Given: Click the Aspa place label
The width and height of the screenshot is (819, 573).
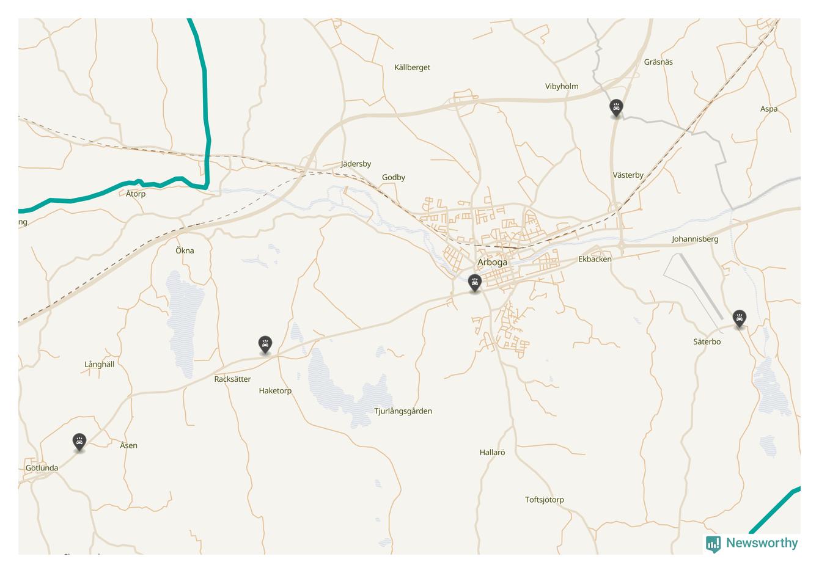Looking at the screenshot, I should (769, 109).
